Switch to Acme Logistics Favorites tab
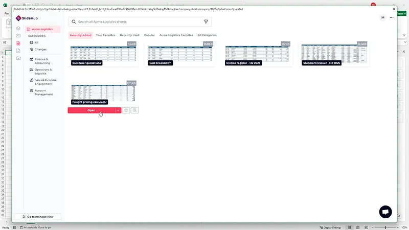This screenshot has height=230, width=409. pyautogui.click(x=176, y=35)
